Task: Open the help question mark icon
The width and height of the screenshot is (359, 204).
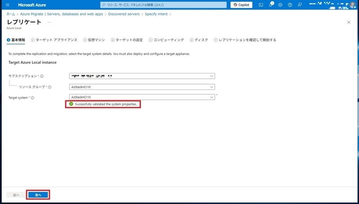Action: point(290,5)
